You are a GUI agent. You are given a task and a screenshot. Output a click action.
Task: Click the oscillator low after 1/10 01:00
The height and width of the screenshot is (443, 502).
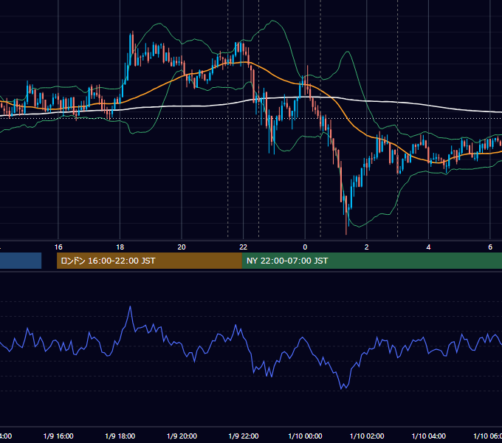(342, 388)
